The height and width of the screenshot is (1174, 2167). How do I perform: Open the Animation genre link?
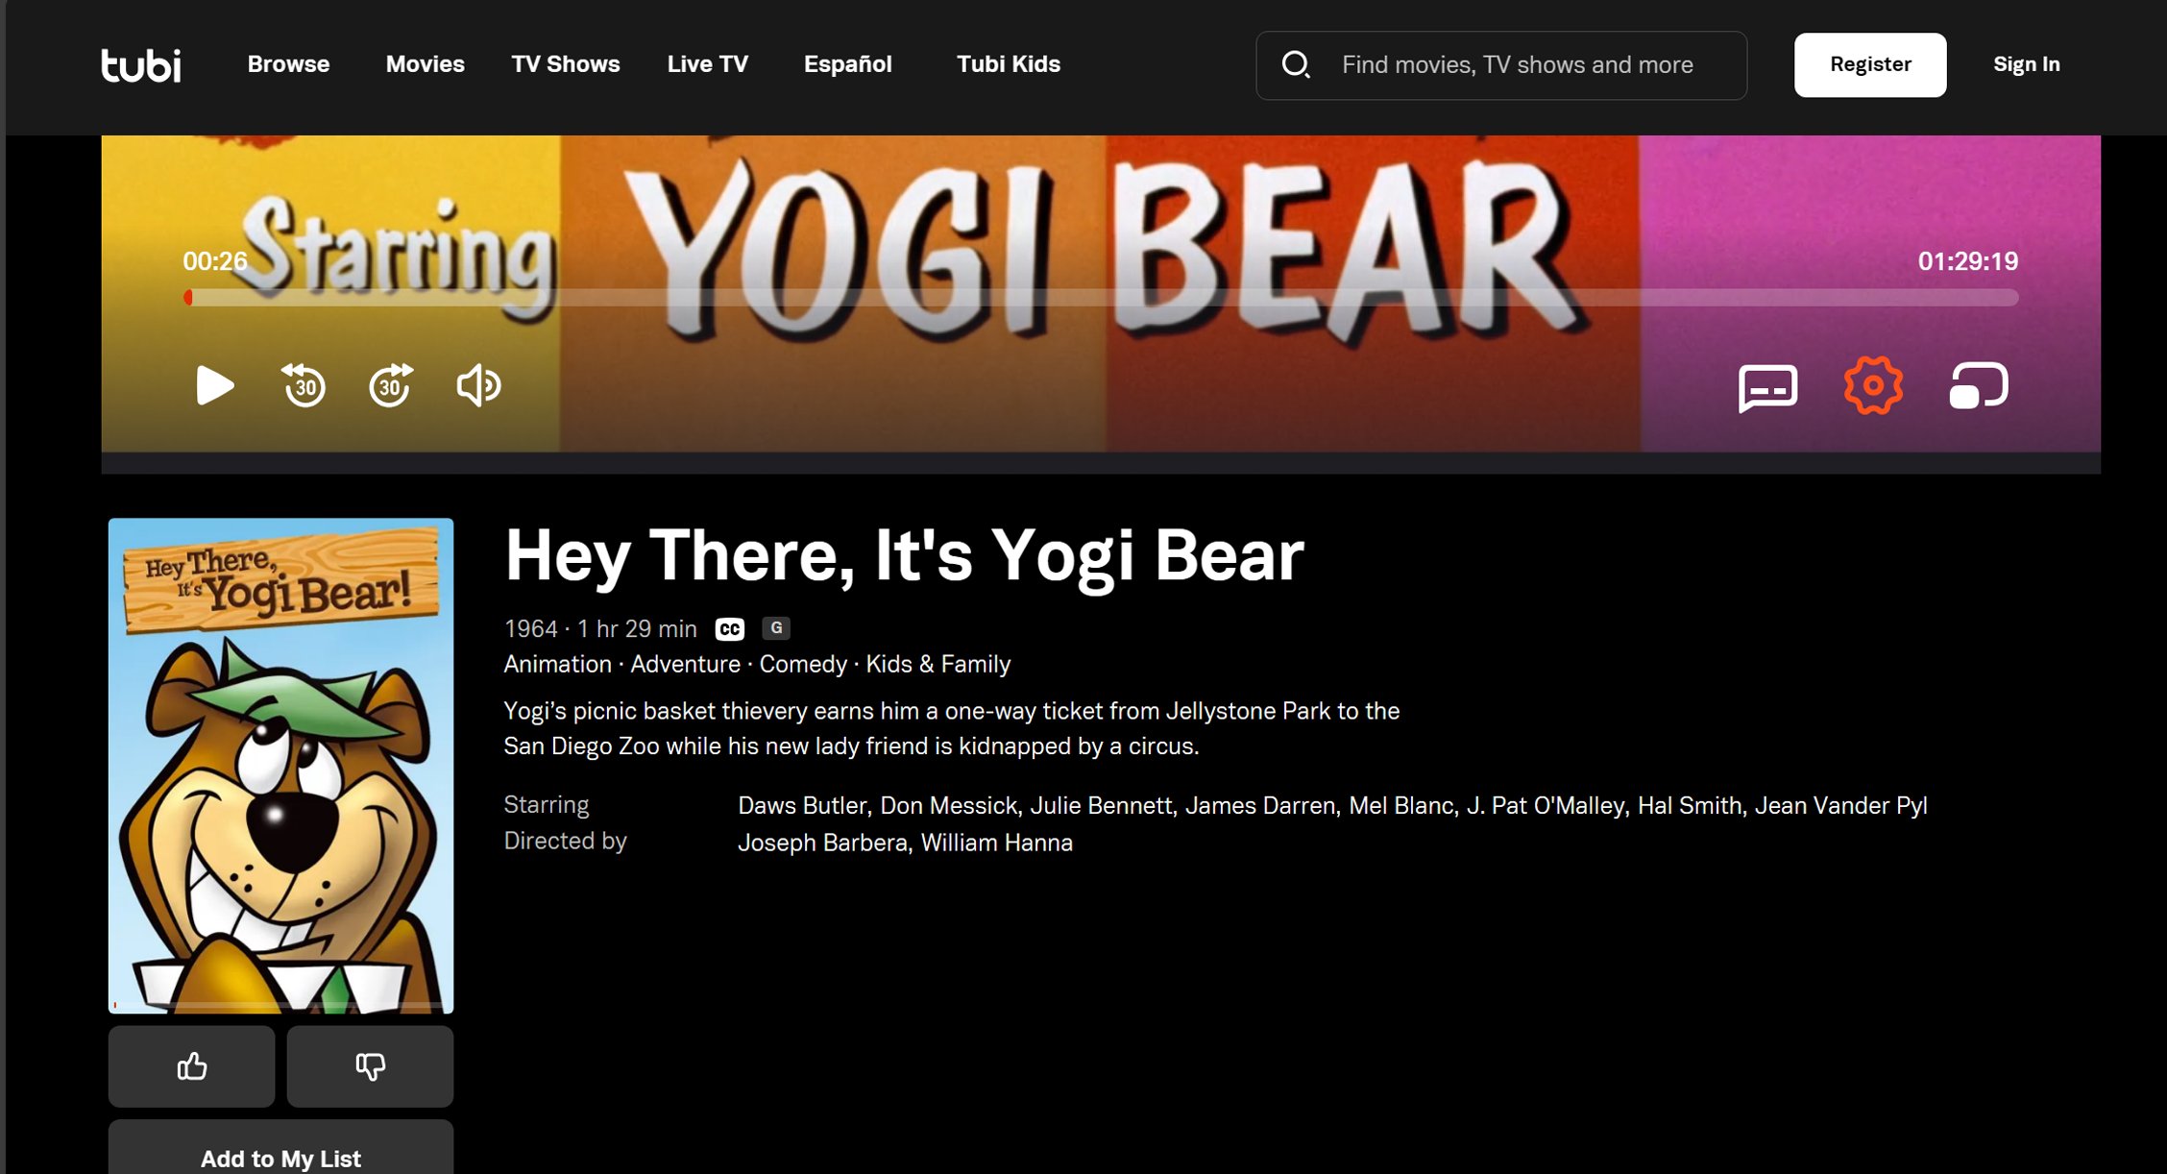click(557, 664)
